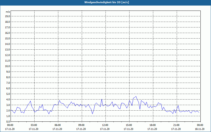This screenshot has height=132, width=211.
Task: Click the 21:00 time axis label
Action: pos(177,125)
